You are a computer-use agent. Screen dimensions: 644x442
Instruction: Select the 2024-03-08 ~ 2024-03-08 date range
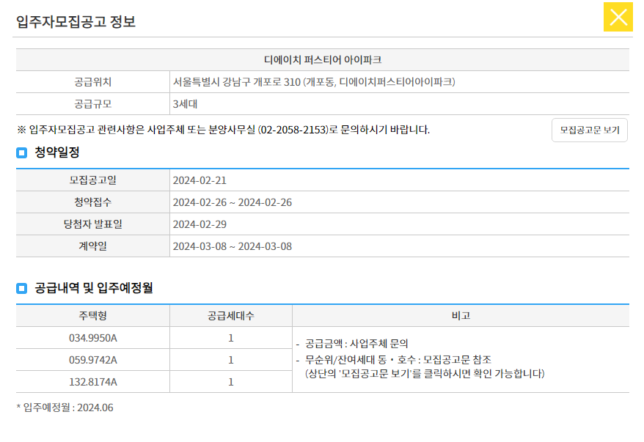click(x=233, y=246)
